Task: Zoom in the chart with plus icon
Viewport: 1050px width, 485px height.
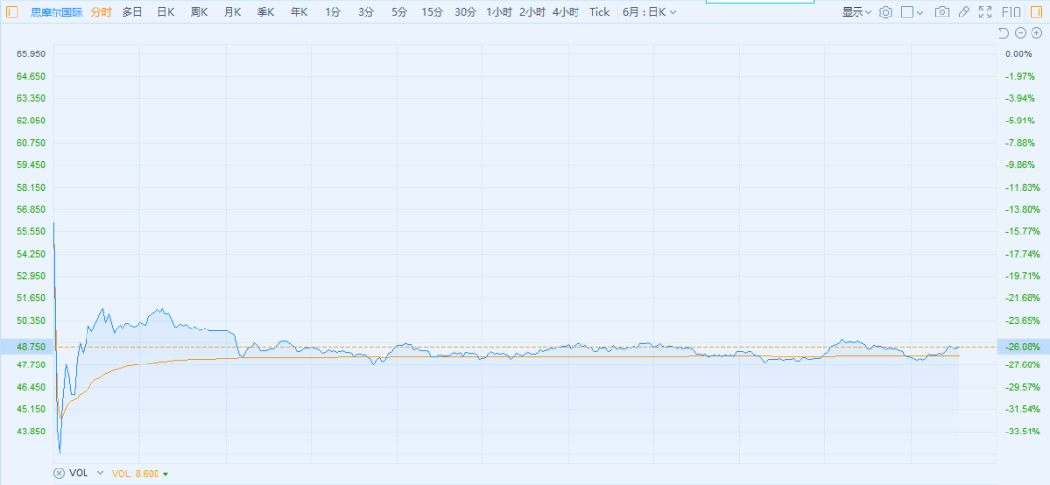Action: [x=1036, y=33]
